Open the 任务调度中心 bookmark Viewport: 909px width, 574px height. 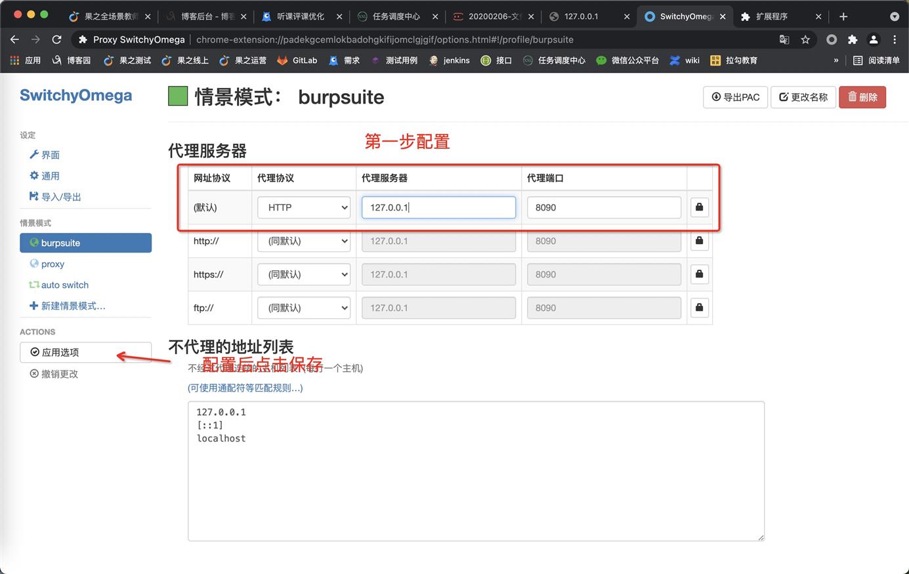pyautogui.click(x=554, y=60)
